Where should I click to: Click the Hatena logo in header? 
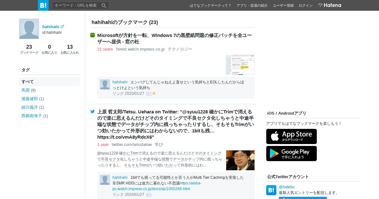[x=329, y=5]
